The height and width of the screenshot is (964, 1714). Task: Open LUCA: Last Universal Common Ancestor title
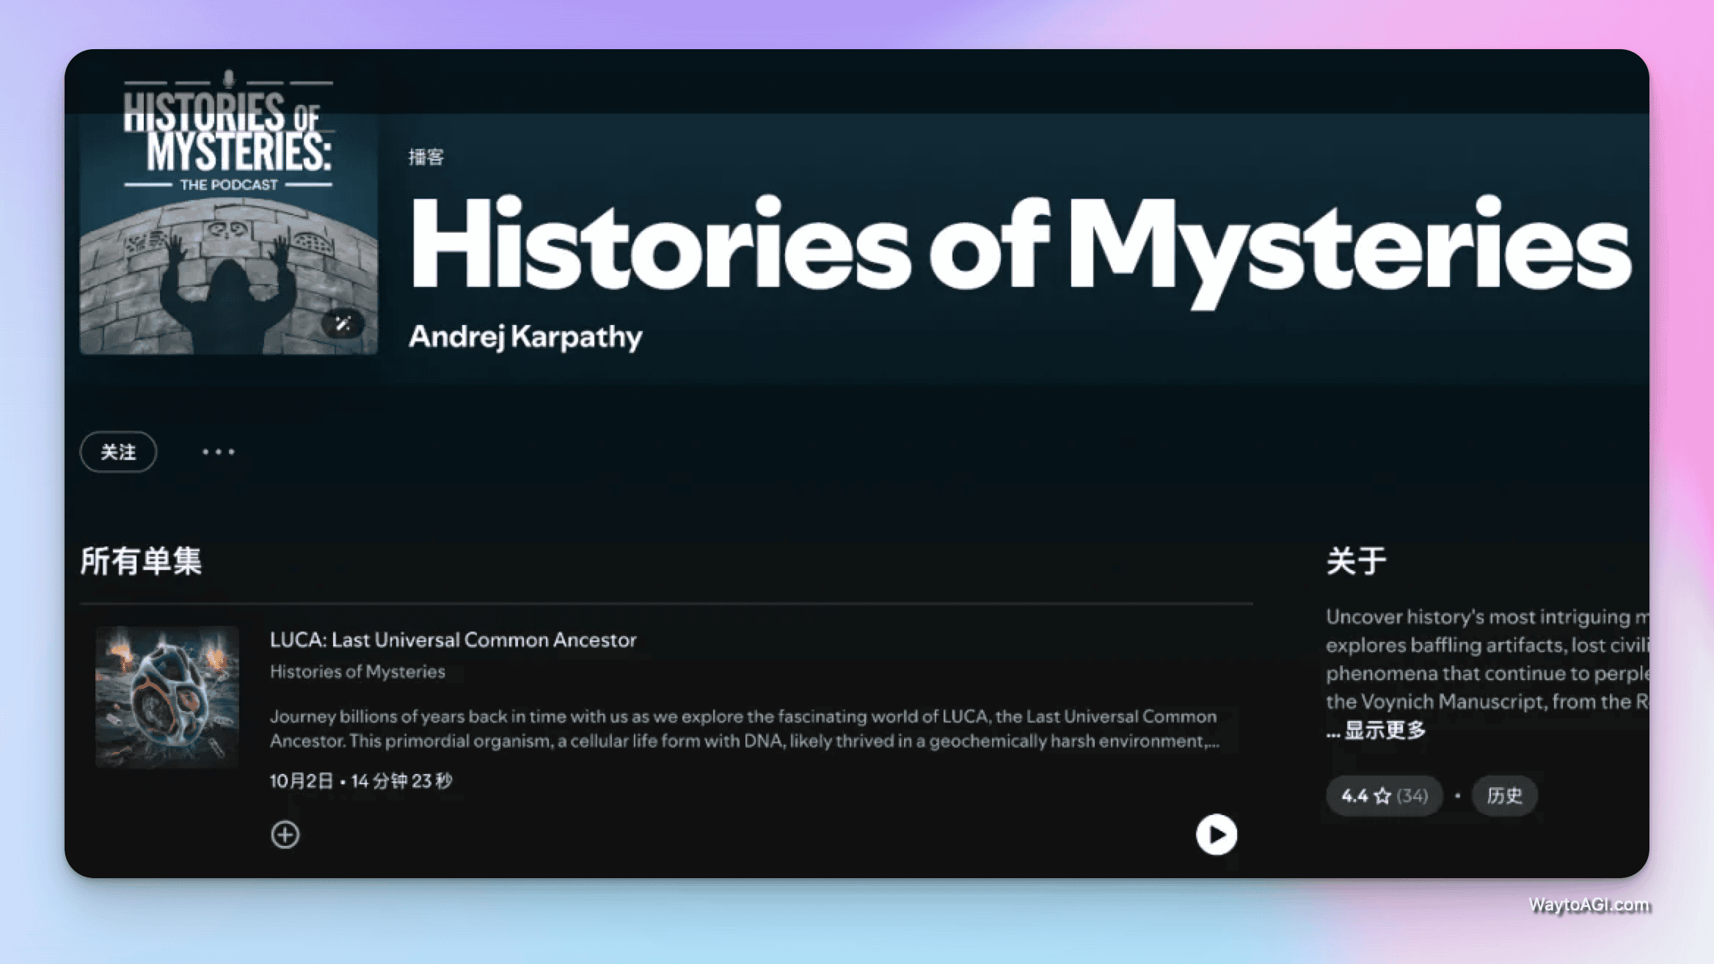(453, 640)
